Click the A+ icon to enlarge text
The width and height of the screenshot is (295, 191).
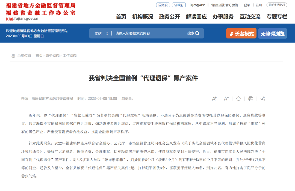[x=214, y=99]
